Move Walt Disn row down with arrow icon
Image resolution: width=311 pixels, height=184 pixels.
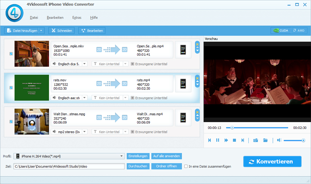[x=197, y=119]
